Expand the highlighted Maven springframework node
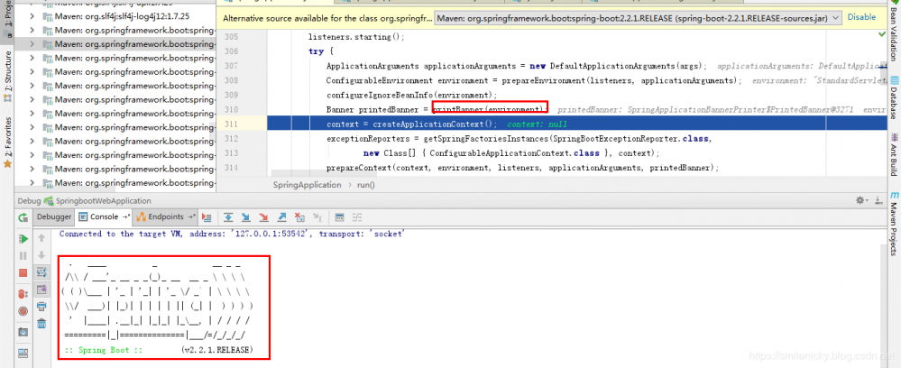Image resolution: width=901 pixels, height=368 pixels. [32, 43]
